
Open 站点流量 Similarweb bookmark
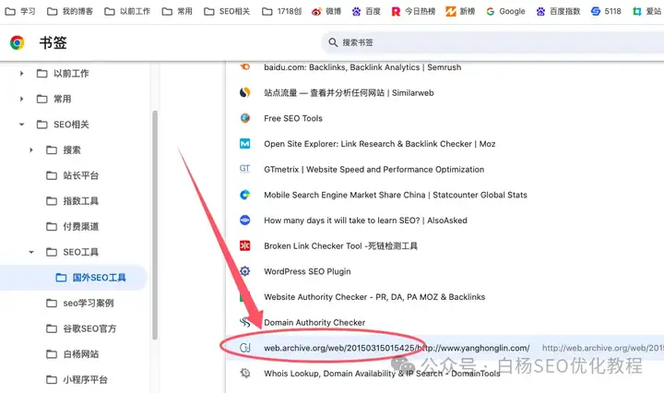[x=349, y=93]
